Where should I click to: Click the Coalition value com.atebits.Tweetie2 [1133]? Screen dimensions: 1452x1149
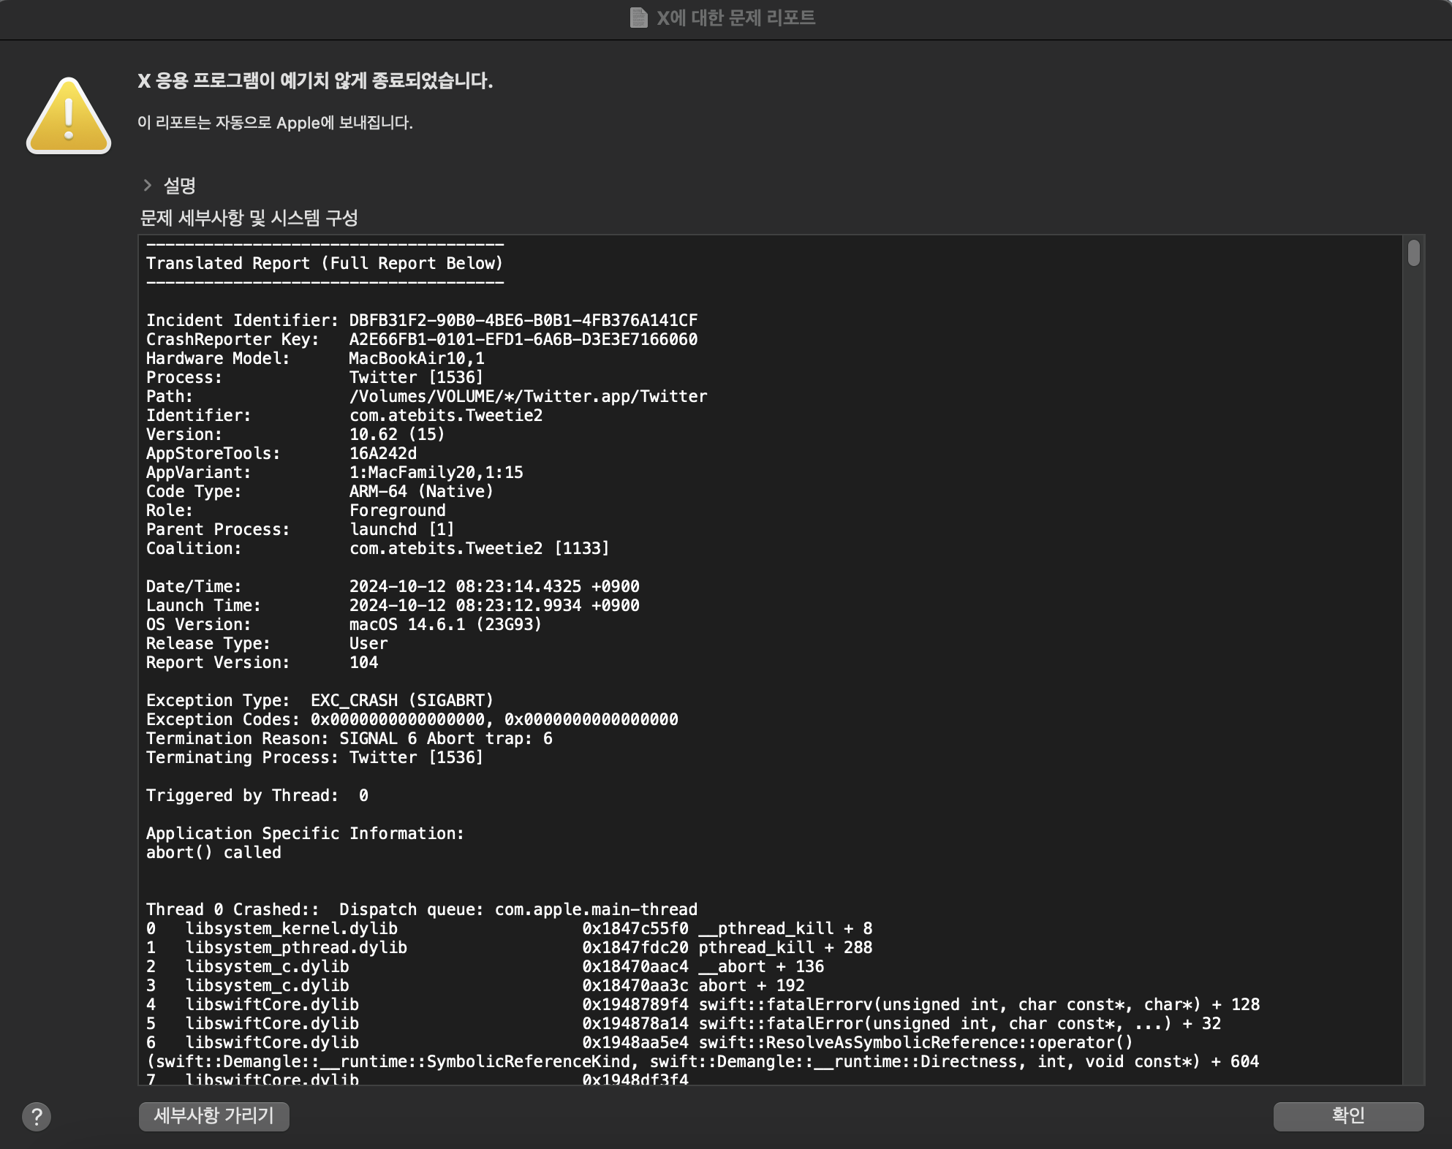click(x=479, y=548)
